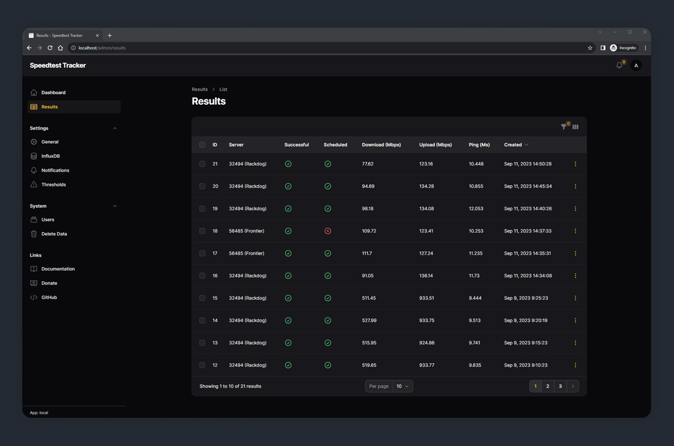Click the red failed scheduled icon in row 18

(x=328, y=231)
